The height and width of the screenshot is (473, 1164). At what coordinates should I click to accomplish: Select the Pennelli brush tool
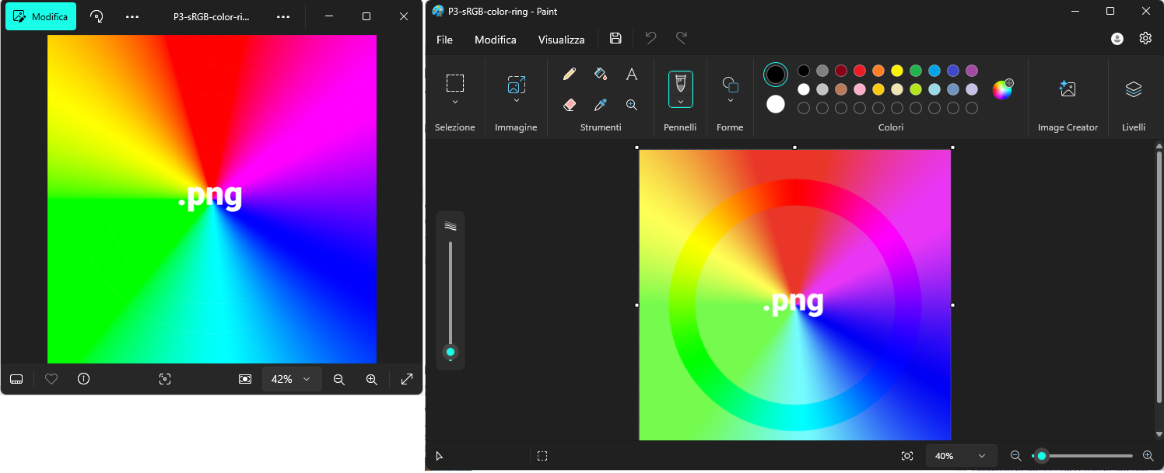click(x=681, y=82)
